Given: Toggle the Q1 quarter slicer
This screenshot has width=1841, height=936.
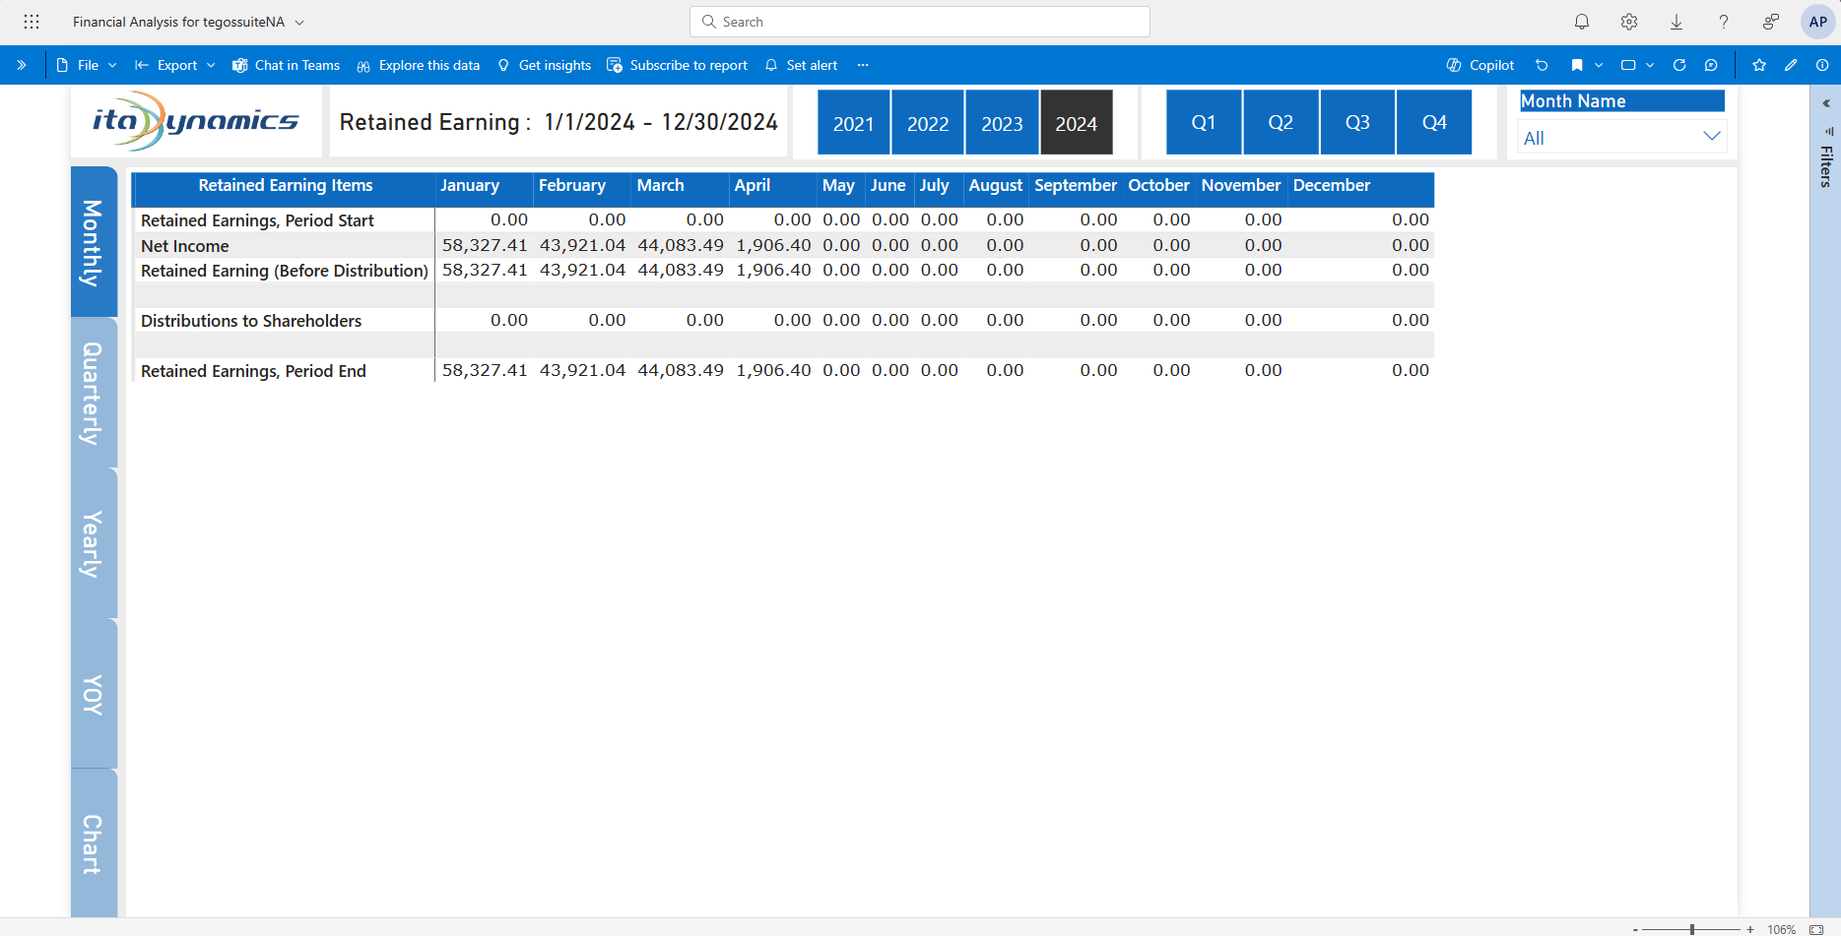Looking at the screenshot, I should pyautogui.click(x=1203, y=123).
